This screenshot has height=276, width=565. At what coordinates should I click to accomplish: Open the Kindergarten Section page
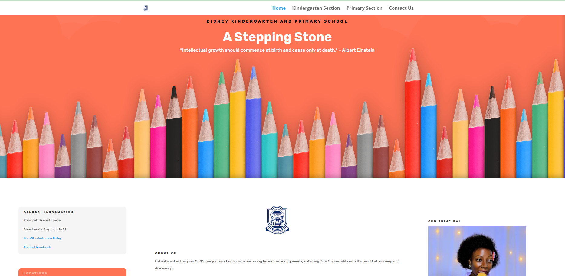click(316, 8)
